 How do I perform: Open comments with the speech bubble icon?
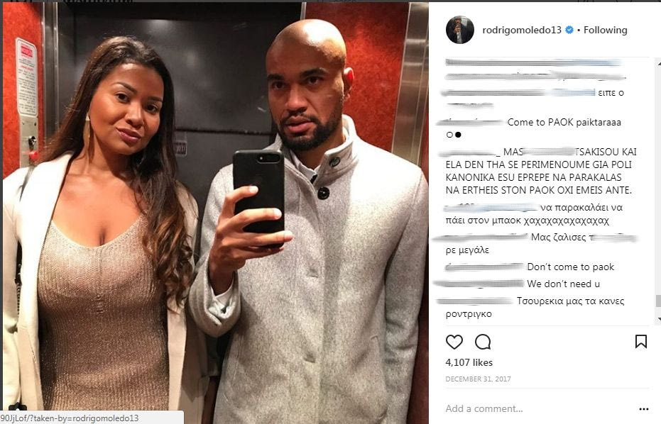483,342
